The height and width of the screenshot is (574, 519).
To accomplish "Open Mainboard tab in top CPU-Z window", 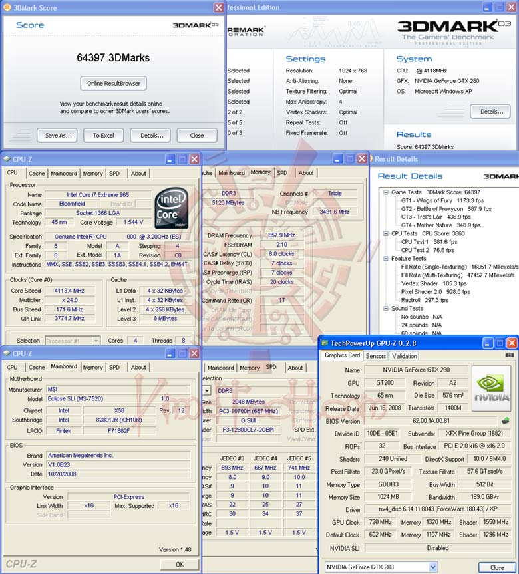I will click(64, 173).
